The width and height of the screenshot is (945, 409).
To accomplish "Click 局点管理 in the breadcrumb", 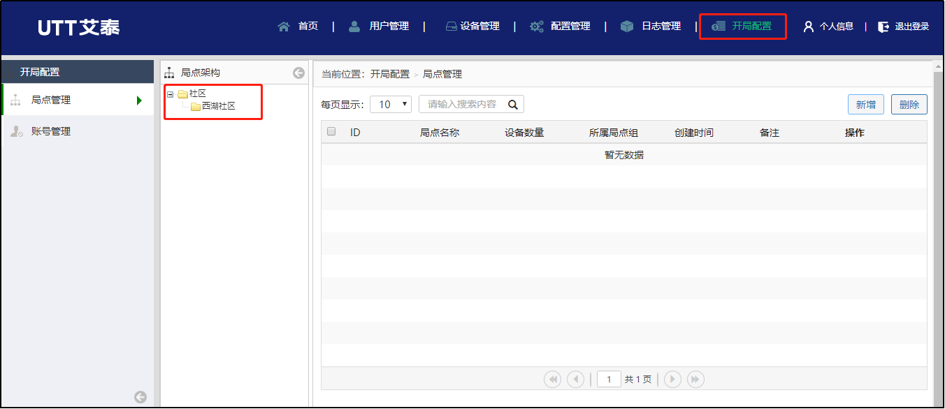I will (x=442, y=74).
